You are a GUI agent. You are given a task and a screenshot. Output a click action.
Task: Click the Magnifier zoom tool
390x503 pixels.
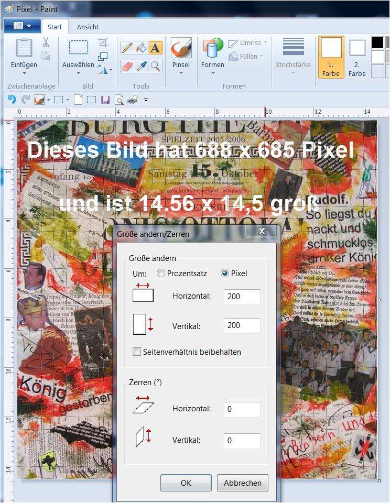pos(155,66)
